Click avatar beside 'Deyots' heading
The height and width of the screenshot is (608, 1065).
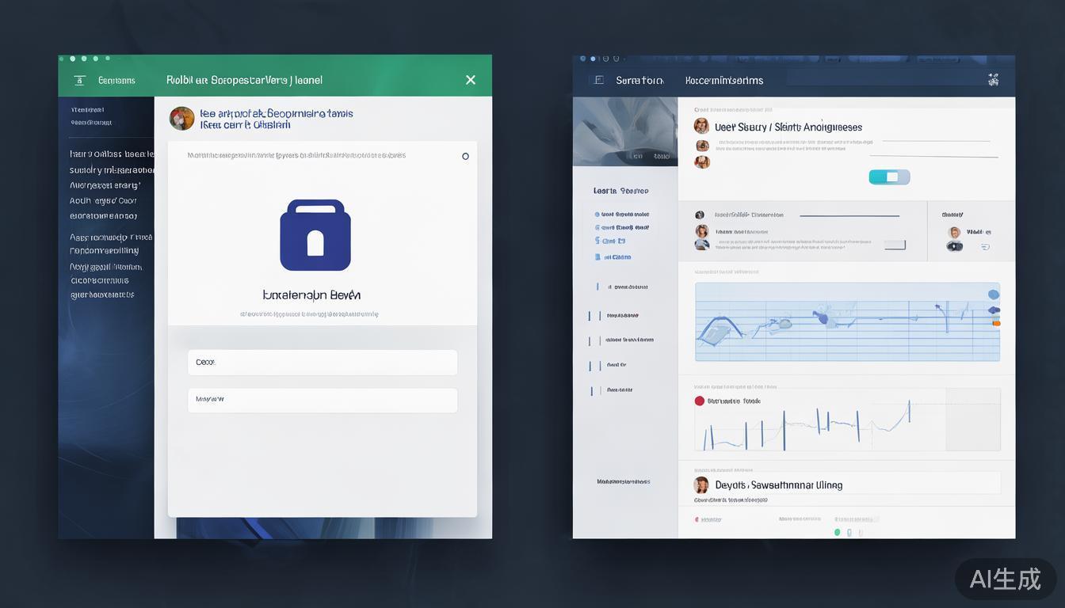tap(701, 485)
